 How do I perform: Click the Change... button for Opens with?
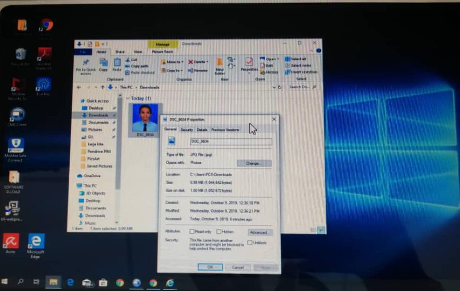click(254, 163)
